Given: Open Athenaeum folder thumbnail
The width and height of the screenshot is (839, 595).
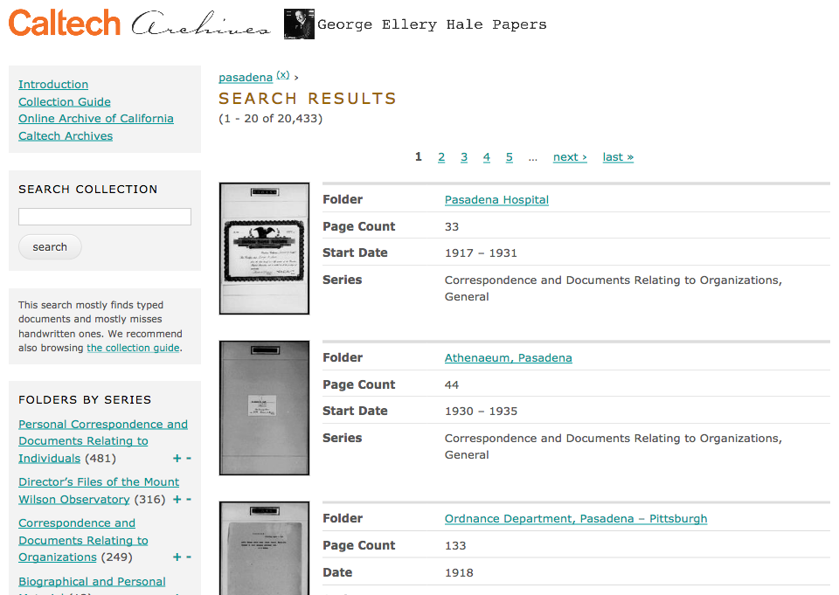Looking at the screenshot, I should 264,408.
